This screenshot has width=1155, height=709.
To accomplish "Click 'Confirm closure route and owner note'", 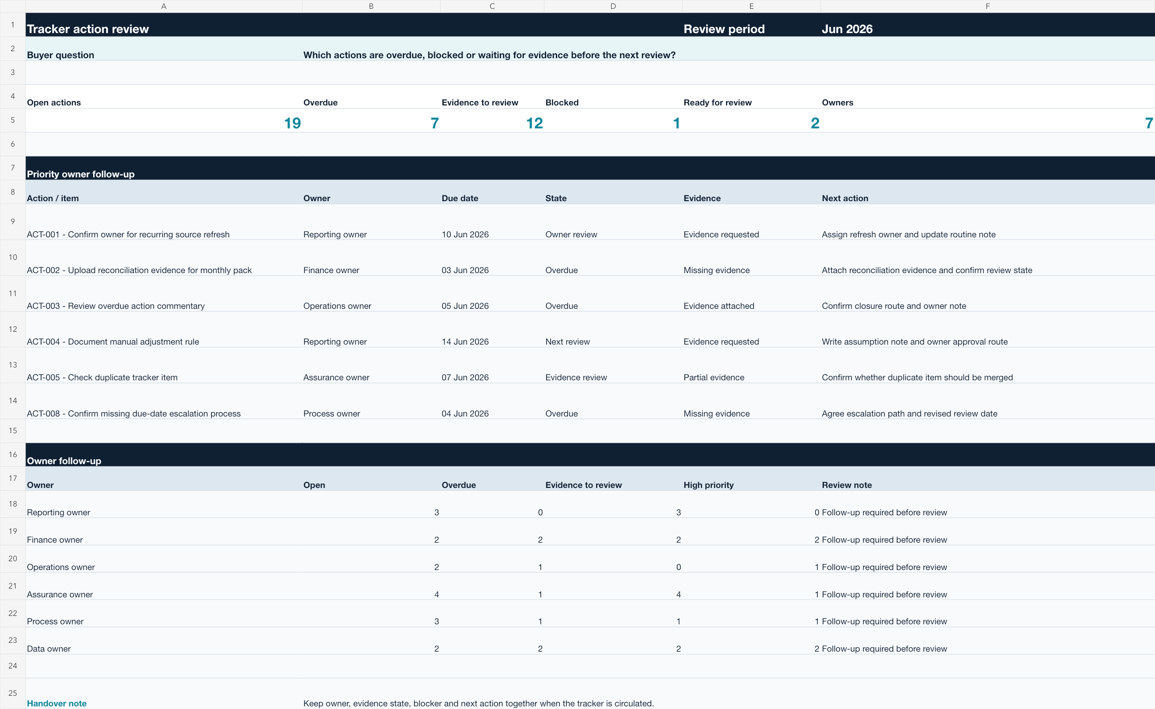I will tap(894, 306).
